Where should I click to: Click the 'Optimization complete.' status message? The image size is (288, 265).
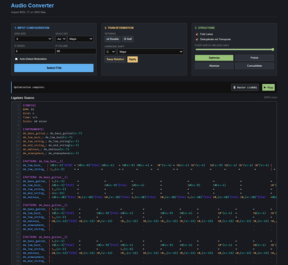coord(29,87)
